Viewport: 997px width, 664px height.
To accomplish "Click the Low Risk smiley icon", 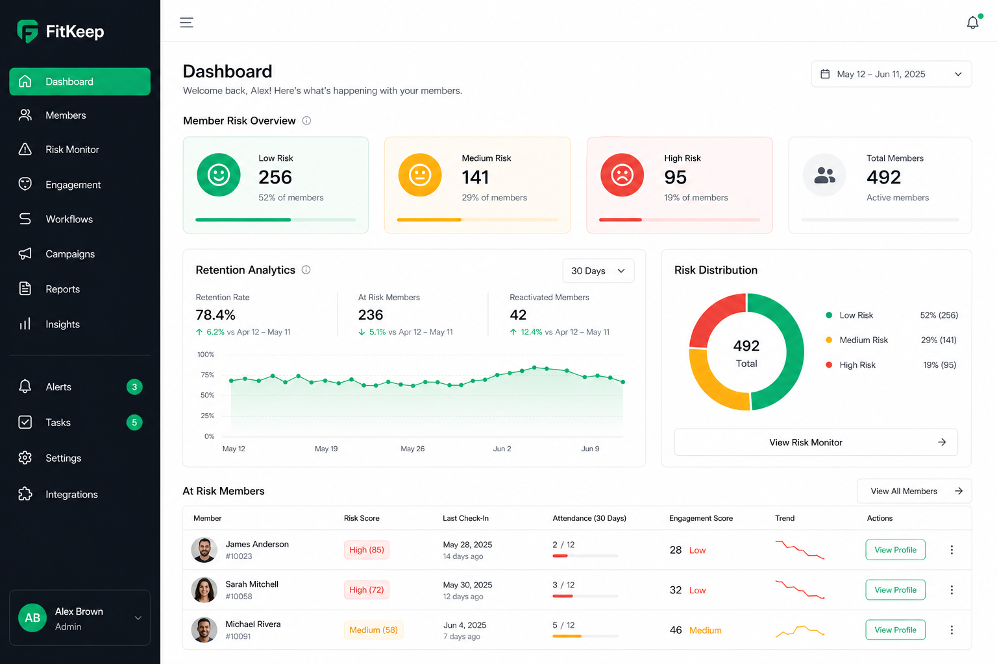I will pyautogui.click(x=219, y=175).
